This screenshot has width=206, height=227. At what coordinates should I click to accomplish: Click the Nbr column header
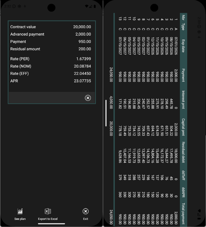pyautogui.click(x=183, y=17)
